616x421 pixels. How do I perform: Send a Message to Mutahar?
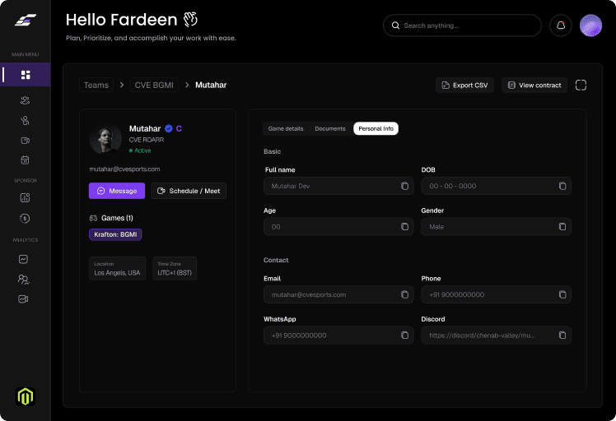point(117,191)
